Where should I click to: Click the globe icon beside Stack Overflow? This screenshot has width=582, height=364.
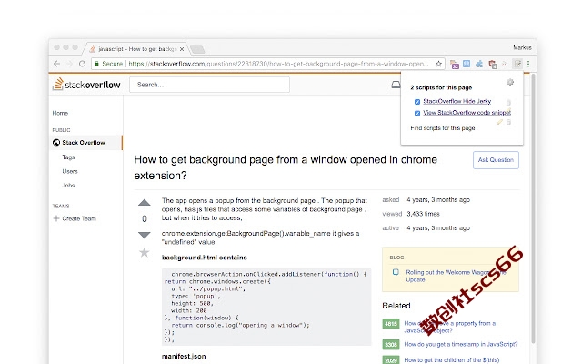56,143
